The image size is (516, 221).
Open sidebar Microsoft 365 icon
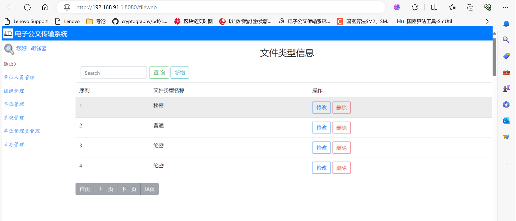[x=506, y=105]
